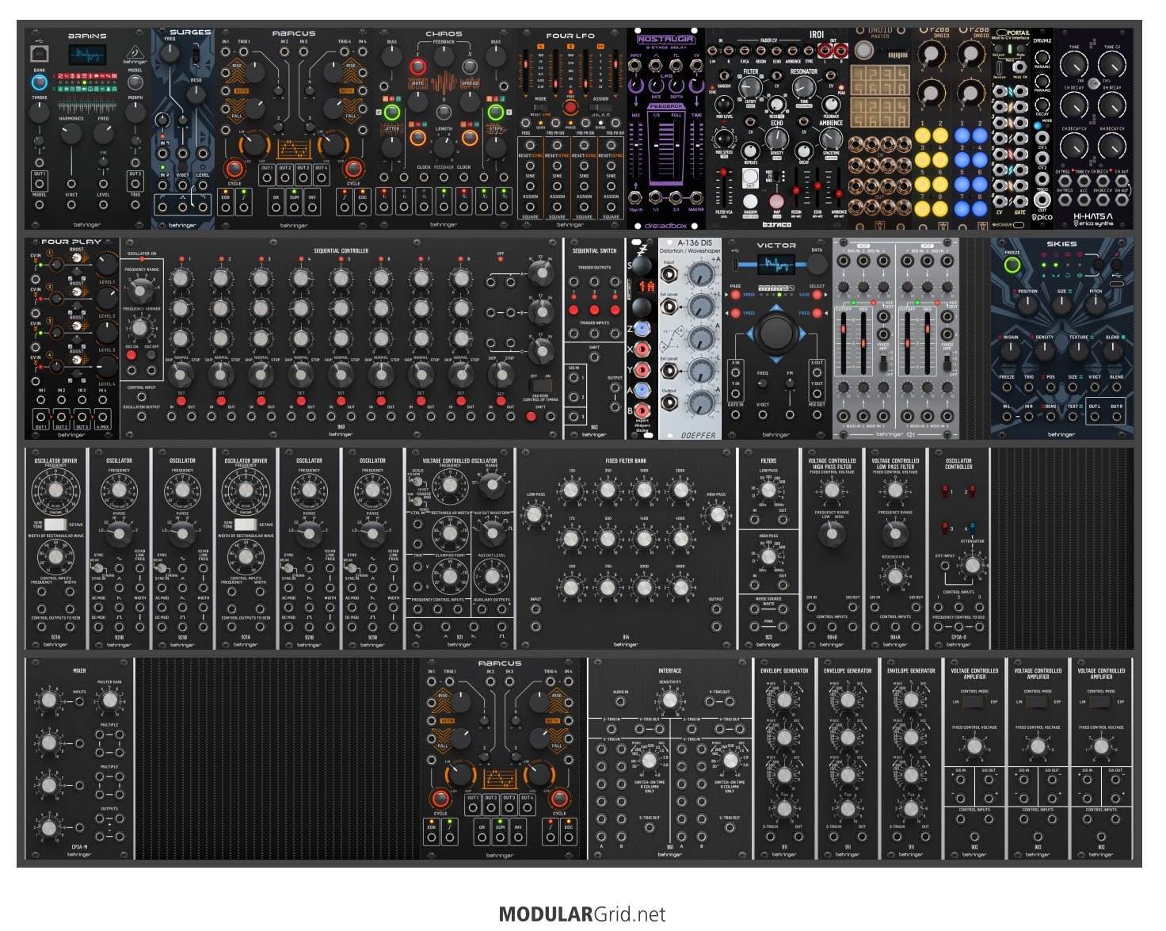Click the Input jack on A-136 DIS
The width and height of the screenshot is (1166, 931).
point(670,274)
